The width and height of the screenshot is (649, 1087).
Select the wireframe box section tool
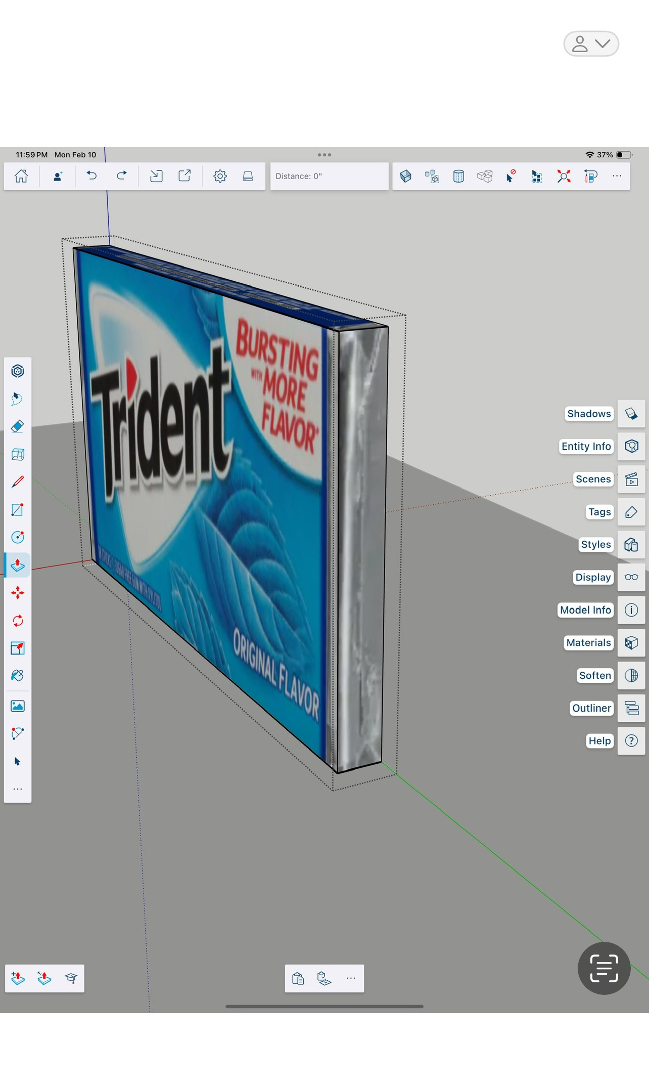click(x=18, y=454)
